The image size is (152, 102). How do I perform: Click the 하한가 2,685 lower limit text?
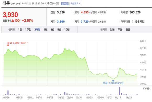[x=97, y=22]
